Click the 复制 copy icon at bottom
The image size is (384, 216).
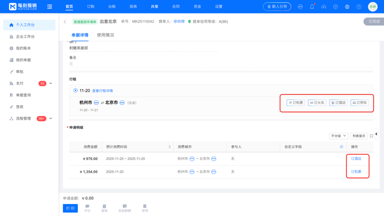104,206
